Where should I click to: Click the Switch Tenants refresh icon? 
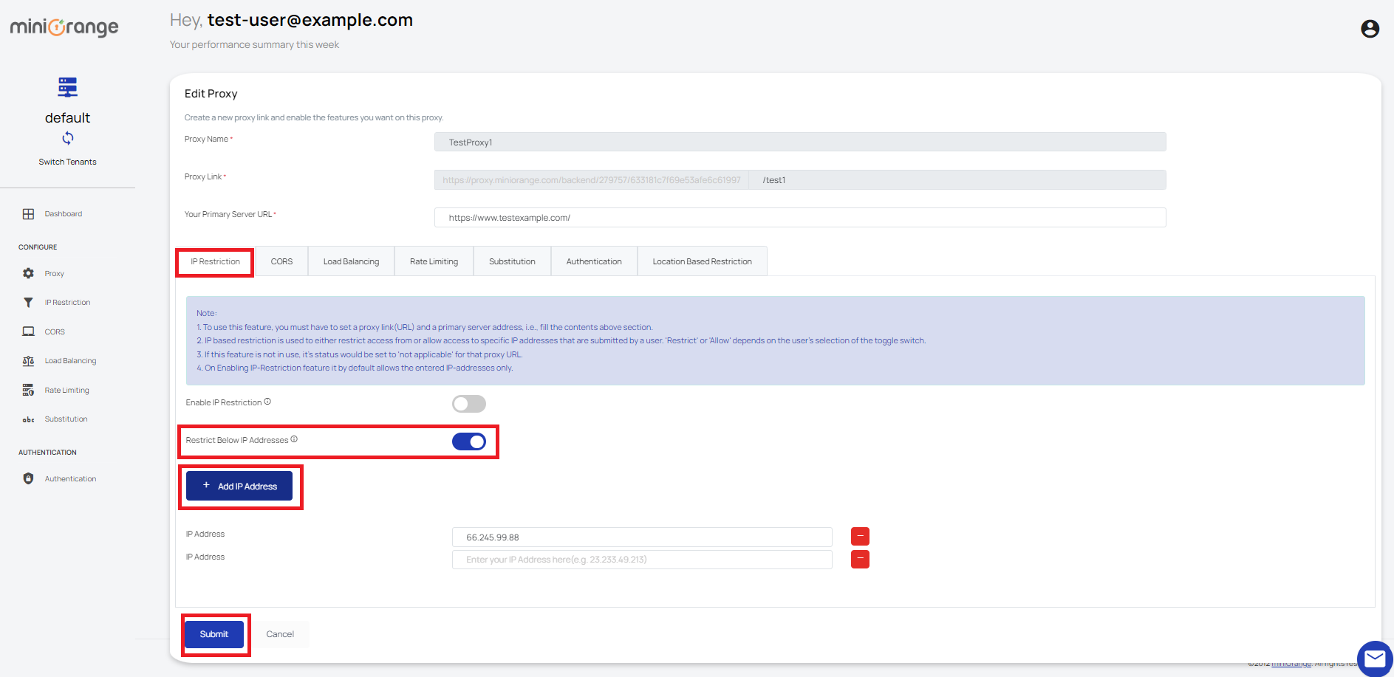(x=68, y=138)
